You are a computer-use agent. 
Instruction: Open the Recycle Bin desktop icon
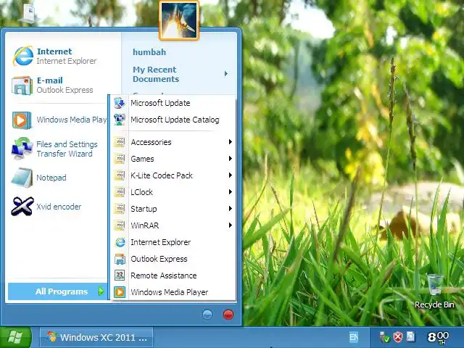tap(435, 285)
